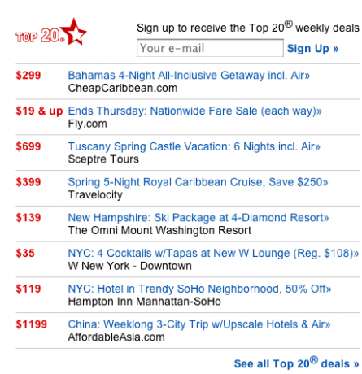362x374 pixels.
Task: Open the New Hampshire Ski Package deal
Action: coord(198,218)
